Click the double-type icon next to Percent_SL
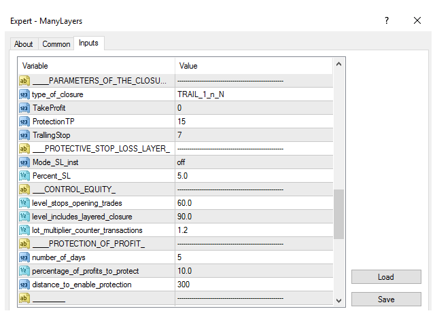This screenshot has width=435, height=326. [x=24, y=176]
